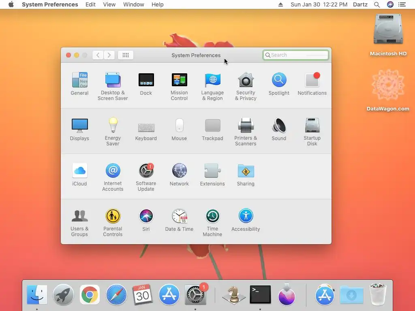
Task: Launch Chess from the Dock
Action: point(234,295)
